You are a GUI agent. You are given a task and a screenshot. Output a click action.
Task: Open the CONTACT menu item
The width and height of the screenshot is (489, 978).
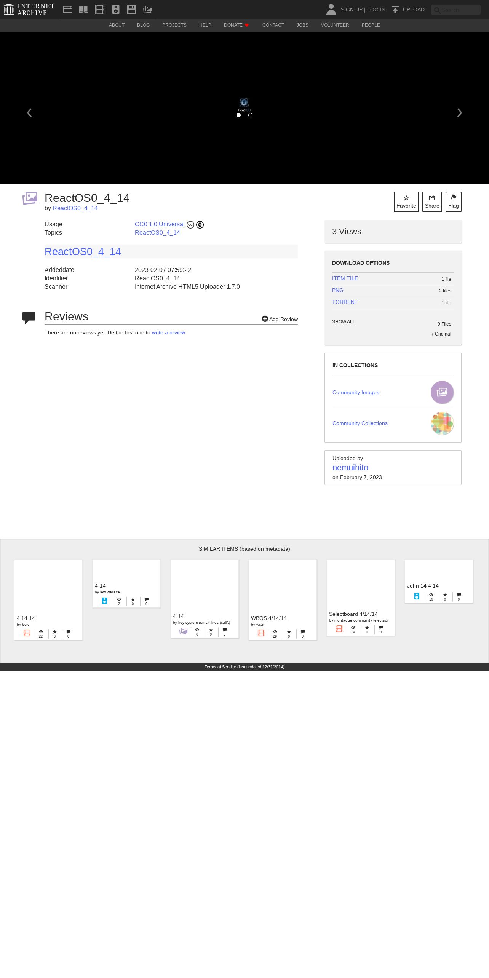273,25
